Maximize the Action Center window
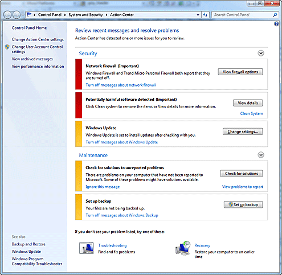The width and height of the screenshot is (282, 275). click(x=260, y=3)
